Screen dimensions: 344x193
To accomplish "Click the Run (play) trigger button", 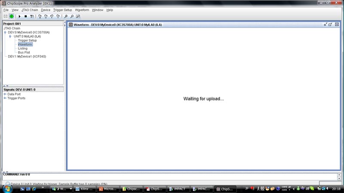I will pyautogui.click(x=19, y=16).
